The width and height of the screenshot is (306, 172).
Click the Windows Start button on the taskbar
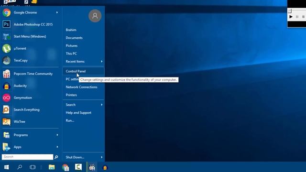pyautogui.click(x=6, y=167)
